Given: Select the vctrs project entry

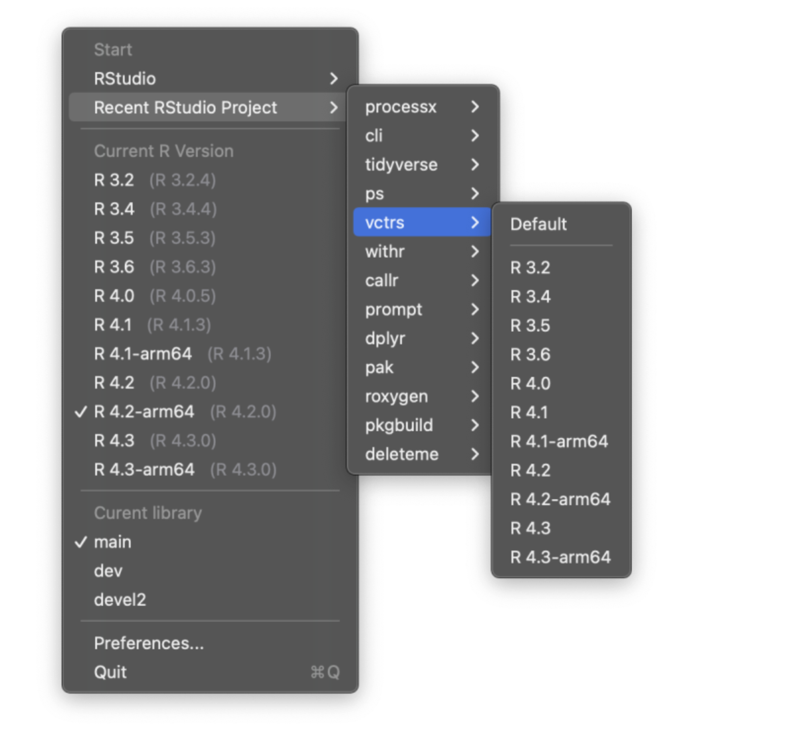Looking at the screenshot, I should (x=422, y=222).
